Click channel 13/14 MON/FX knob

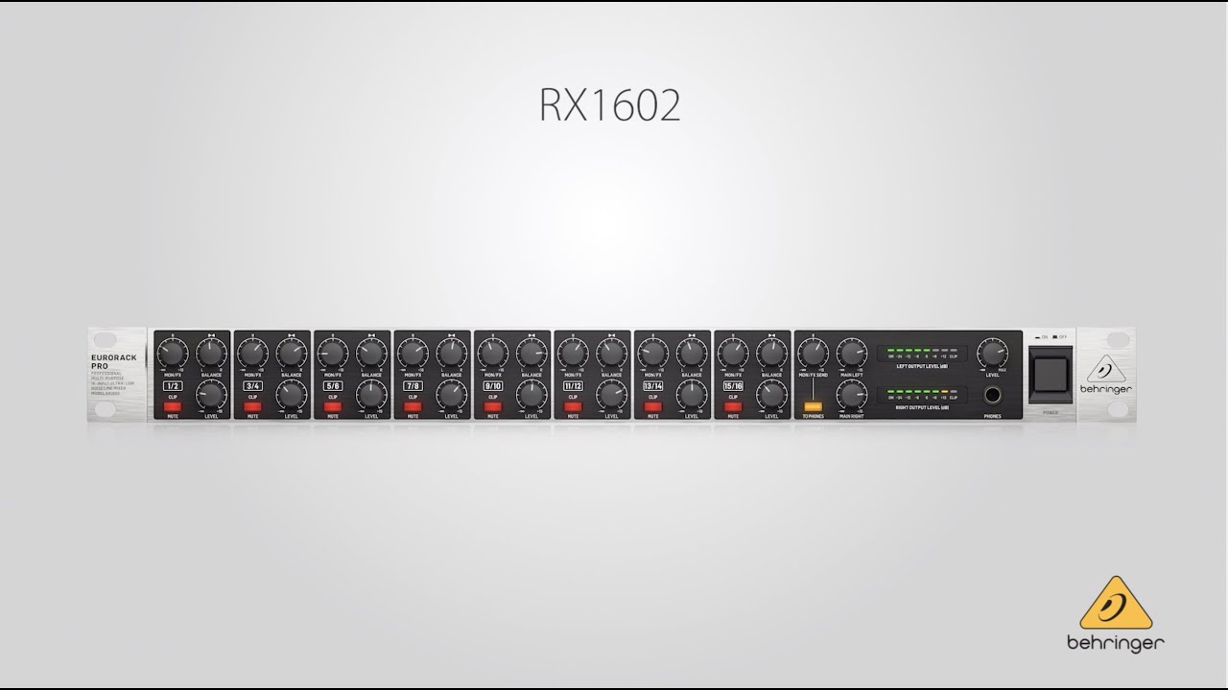tap(653, 354)
